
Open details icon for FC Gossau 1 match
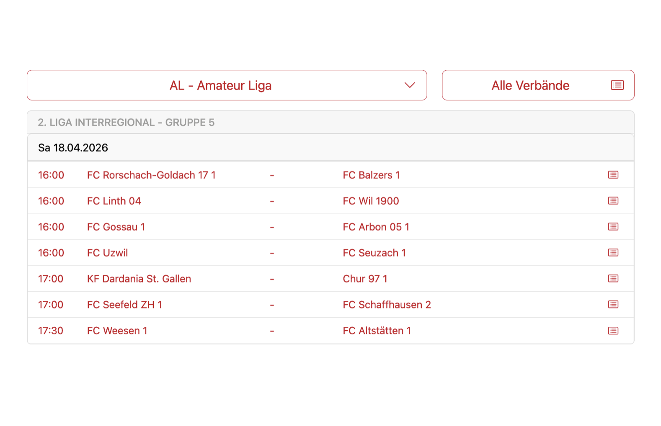613,227
